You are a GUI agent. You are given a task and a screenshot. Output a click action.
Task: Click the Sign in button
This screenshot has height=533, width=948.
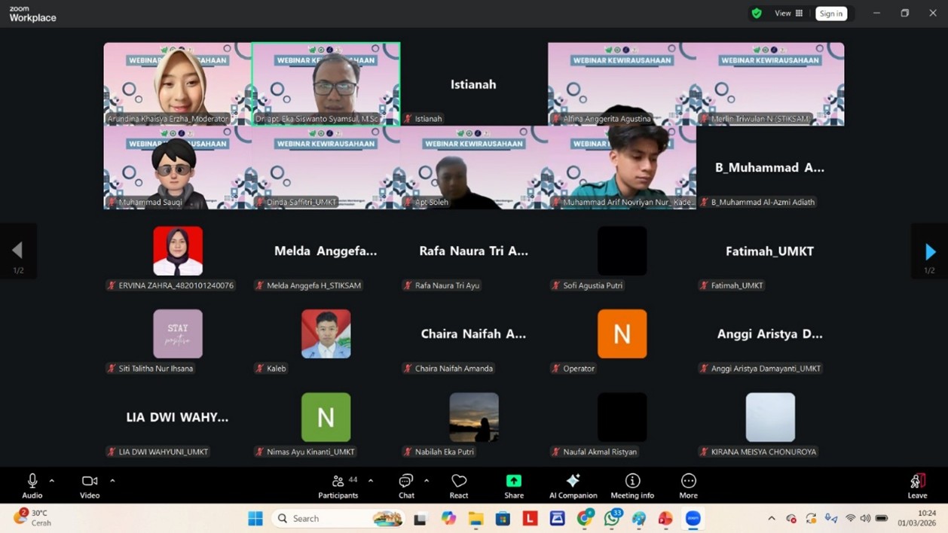pyautogui.click(x=830, y=14)
